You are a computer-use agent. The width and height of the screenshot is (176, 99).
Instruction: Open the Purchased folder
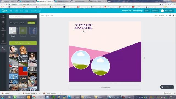23,32
